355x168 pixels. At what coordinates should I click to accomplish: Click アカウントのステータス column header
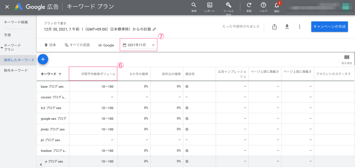pyautogui.click(x=333, y=74)
